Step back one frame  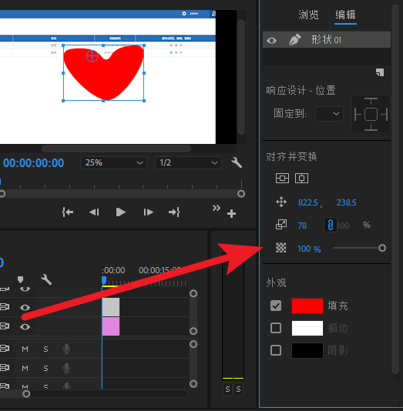[x=94, y=212]
